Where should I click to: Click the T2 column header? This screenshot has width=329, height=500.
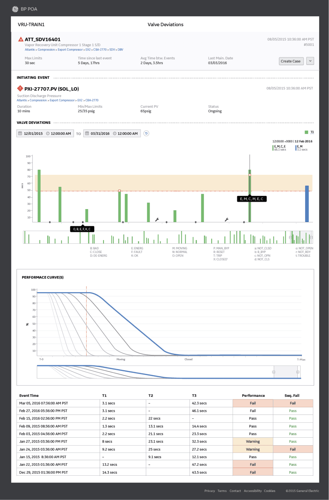[151, 396]
